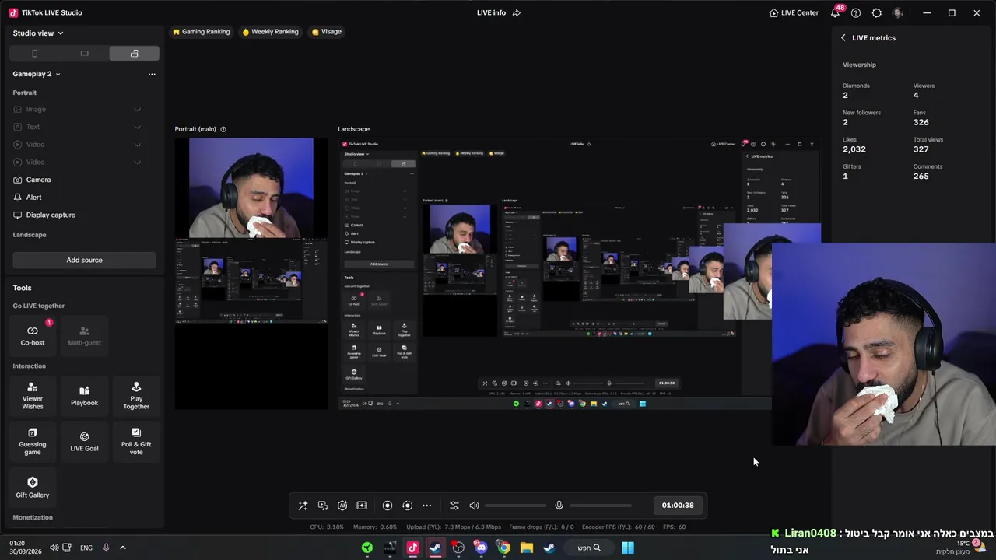Image resolution: width=996 pixels, height=560 pixels.
Task: Adjust the speaker volume slider
Action: (517, 506)
